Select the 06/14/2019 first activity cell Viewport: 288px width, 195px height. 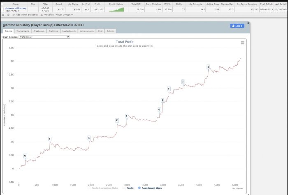267,9
